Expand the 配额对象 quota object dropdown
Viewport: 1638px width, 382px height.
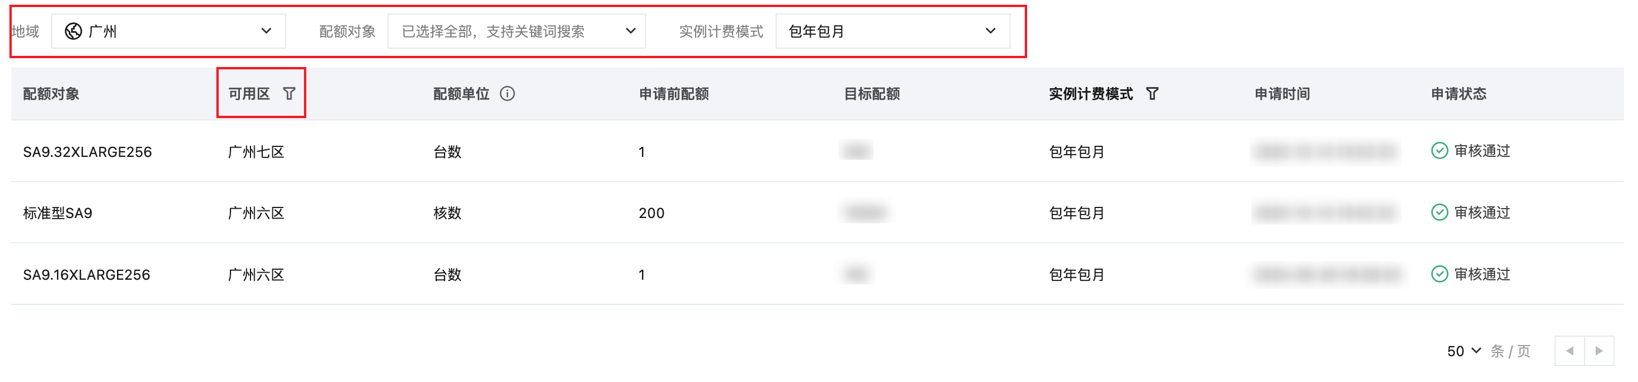pyautogui.click(x=516, y=31)
